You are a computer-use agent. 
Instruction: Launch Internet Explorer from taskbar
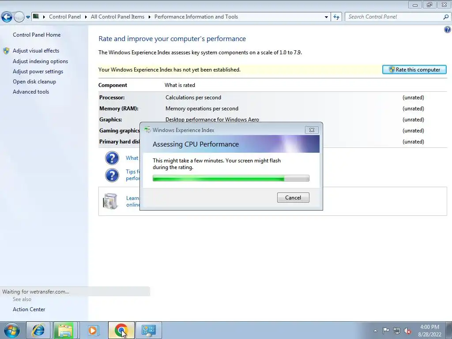[38, 330]
